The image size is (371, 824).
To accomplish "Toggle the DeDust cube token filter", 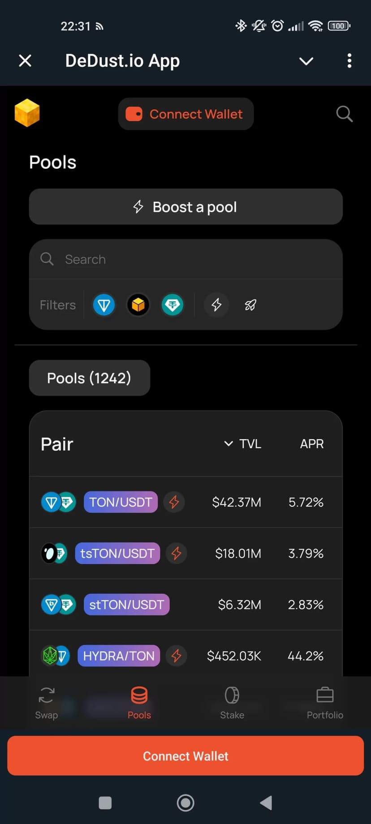I will [138, 305].
